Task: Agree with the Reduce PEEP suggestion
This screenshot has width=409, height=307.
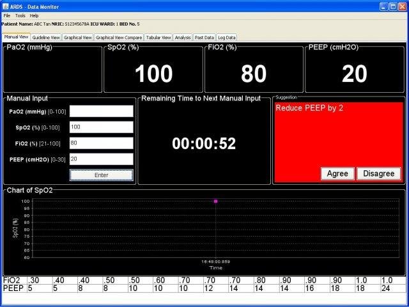Action: 337,173
